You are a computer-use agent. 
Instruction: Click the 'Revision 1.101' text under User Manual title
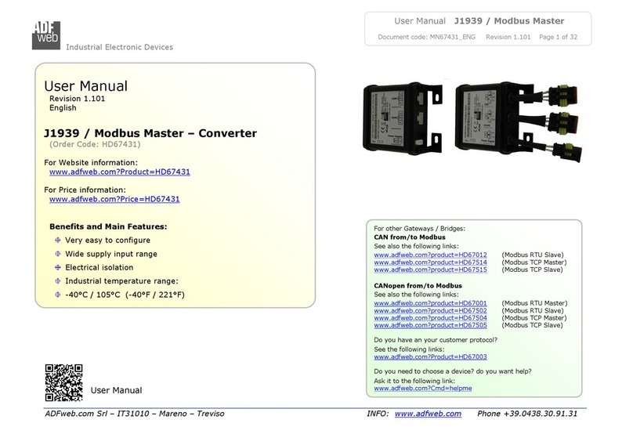click(77, 99)
